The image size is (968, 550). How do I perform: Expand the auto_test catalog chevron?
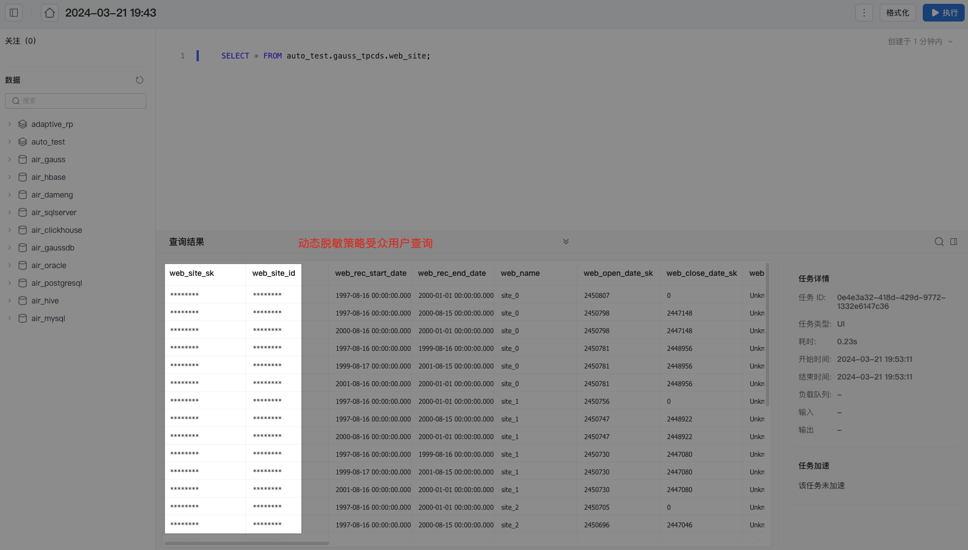[x=9, y=142]
